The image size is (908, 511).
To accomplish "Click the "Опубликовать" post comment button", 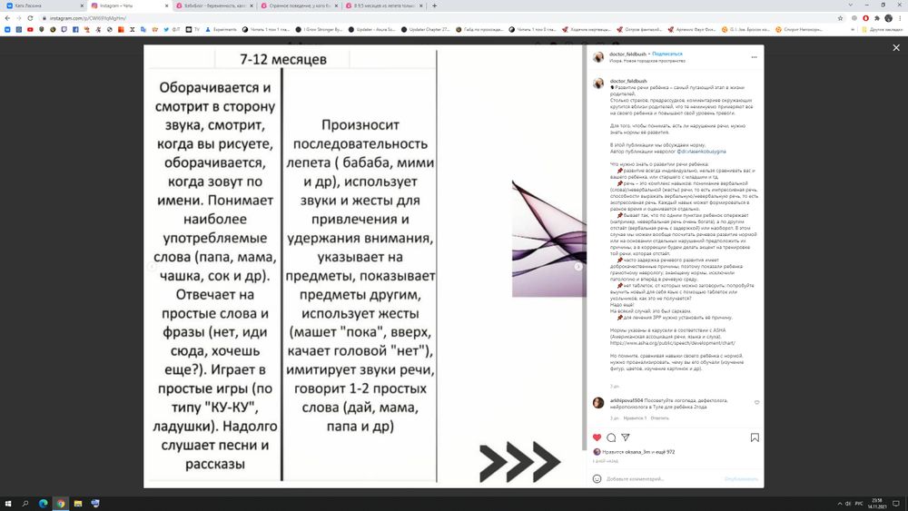I will [741, 478].
